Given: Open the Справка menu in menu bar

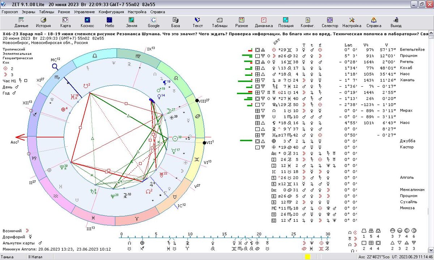Looking at the screenshot, I should (x=158, y=12).
